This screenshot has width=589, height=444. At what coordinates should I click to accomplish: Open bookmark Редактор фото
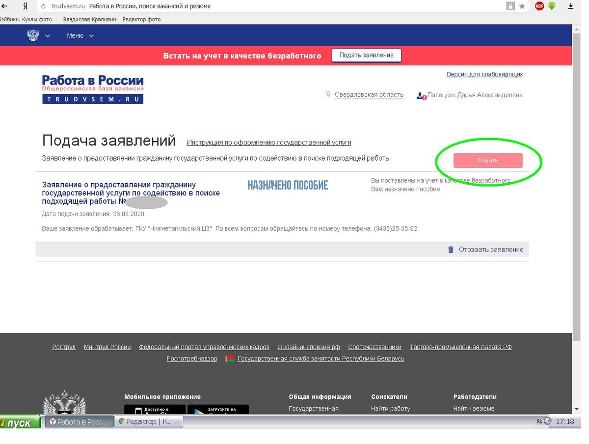(142, 20)
